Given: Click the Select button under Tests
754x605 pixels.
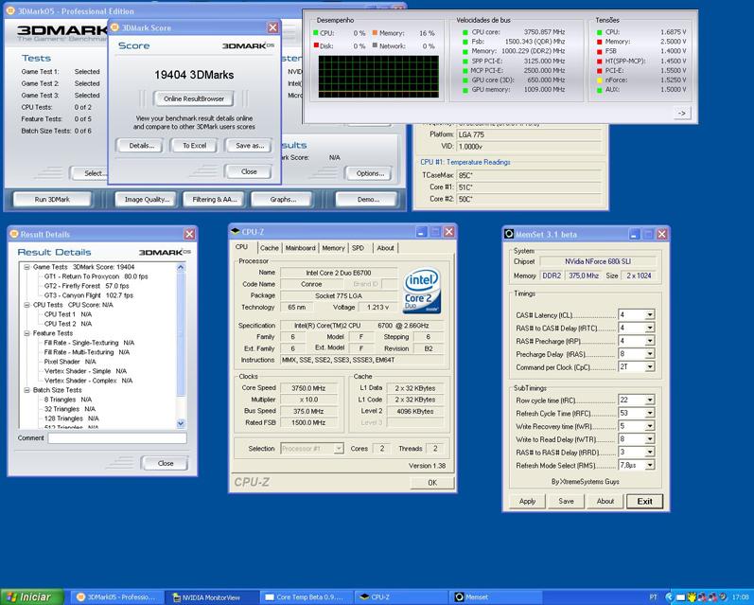Looking at the screenshot, I should 90,173.
